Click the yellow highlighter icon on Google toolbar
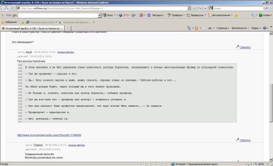 (x=236, y=16)
